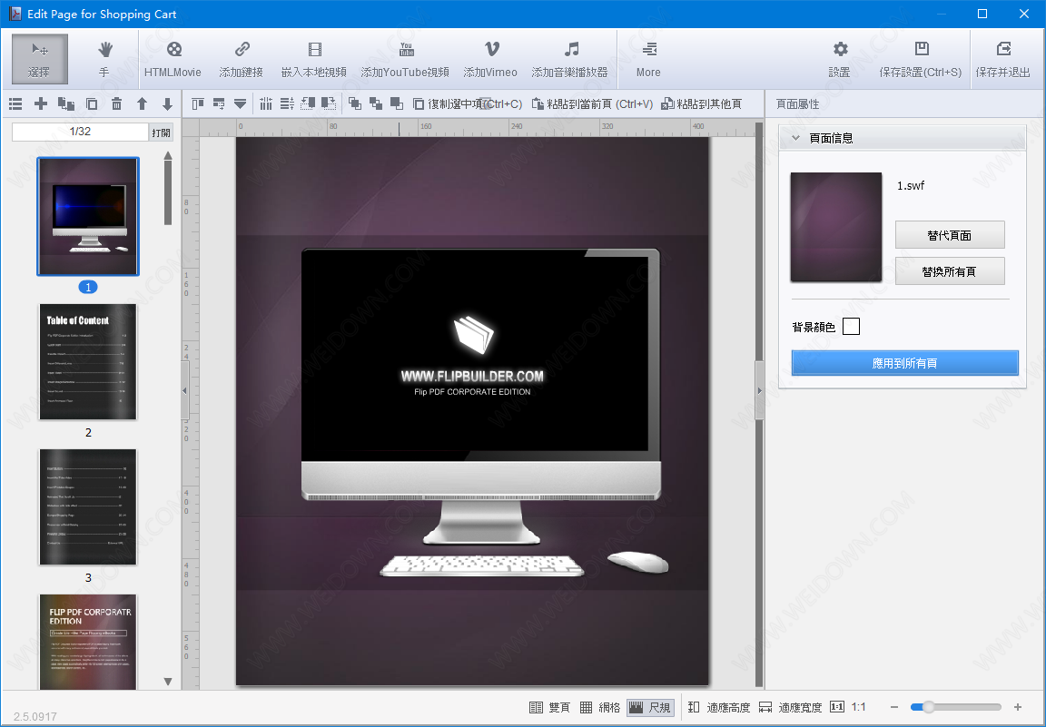The image size is (1046, 727).
Task: Click the bring to front layer icon
Action: click(x=355, y=104)
